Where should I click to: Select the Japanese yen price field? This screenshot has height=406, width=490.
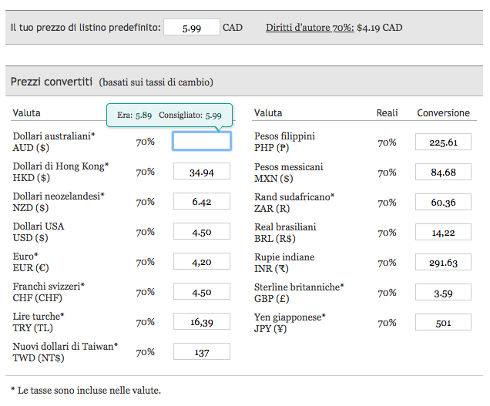click(442, 323)
